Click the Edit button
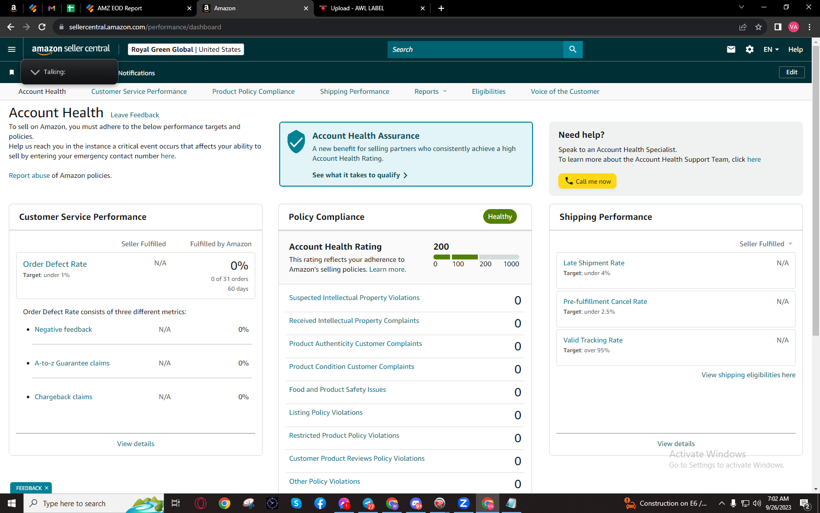 (792, 72)
